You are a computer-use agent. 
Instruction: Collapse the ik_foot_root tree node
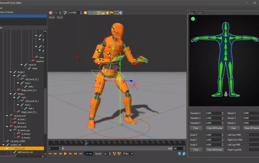(x=7, y=116)
